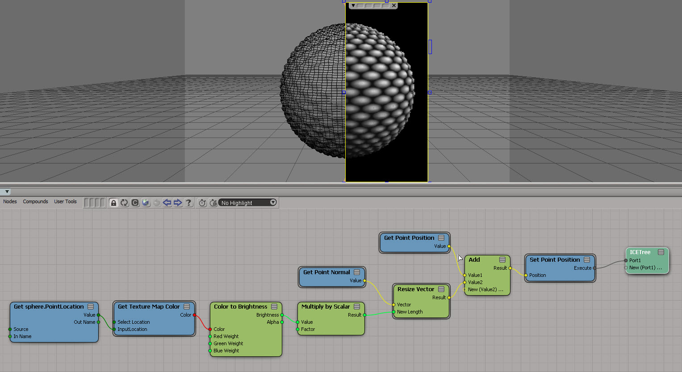Open the panel dropdown arrow above Nodes menu
This screenshot has height=372, width=682.
[x=7, y=192]
